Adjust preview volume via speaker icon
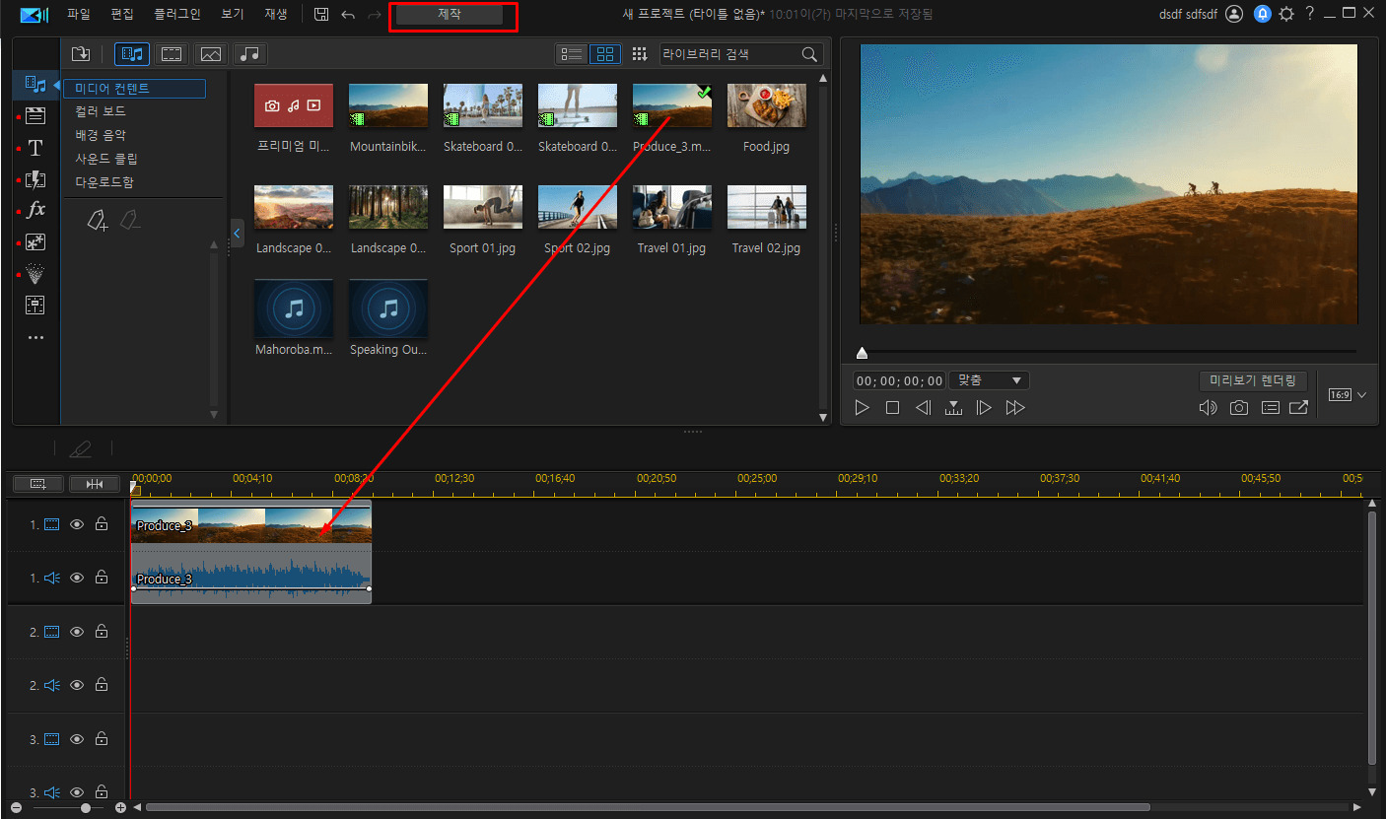The image size is (1386, 819). 1208,407
